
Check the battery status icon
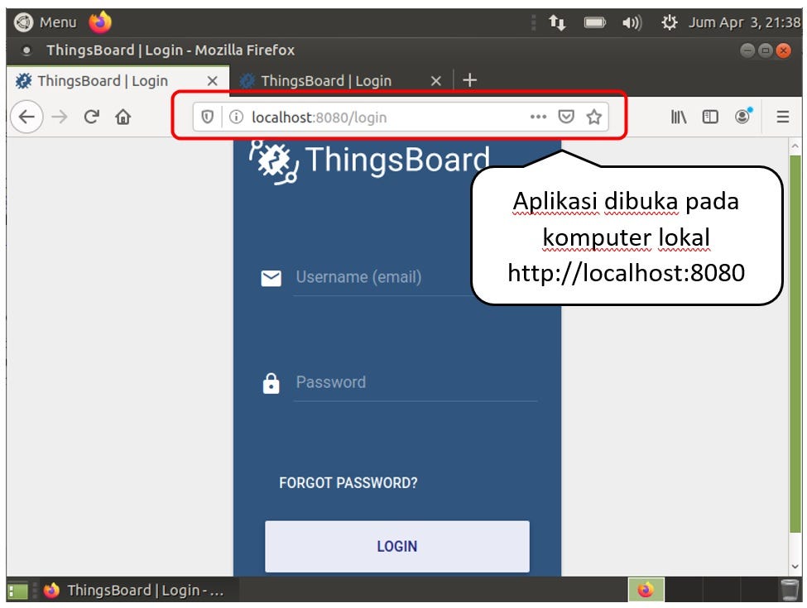pyautogui.click(x=594, y=22)
